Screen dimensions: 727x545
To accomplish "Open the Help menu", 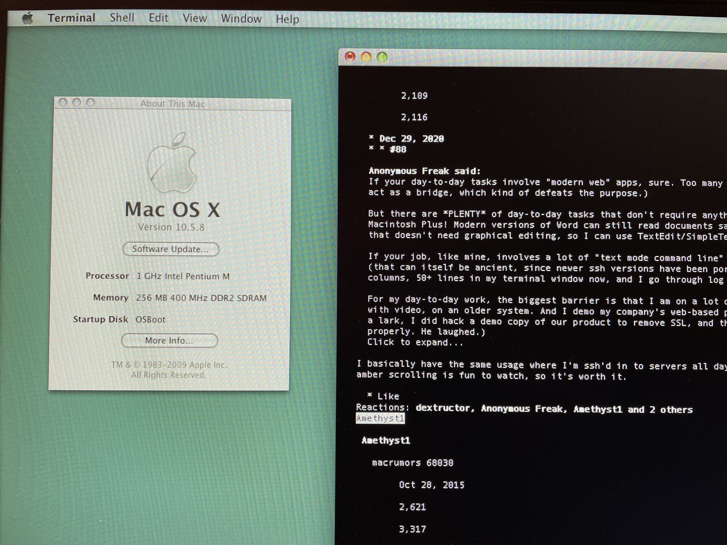I will [x=287, y=19].
